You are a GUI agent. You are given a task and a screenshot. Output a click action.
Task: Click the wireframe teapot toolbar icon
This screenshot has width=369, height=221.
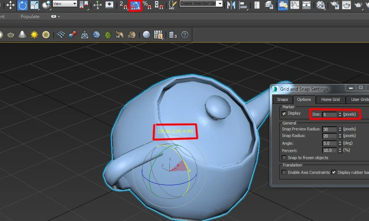11,35
